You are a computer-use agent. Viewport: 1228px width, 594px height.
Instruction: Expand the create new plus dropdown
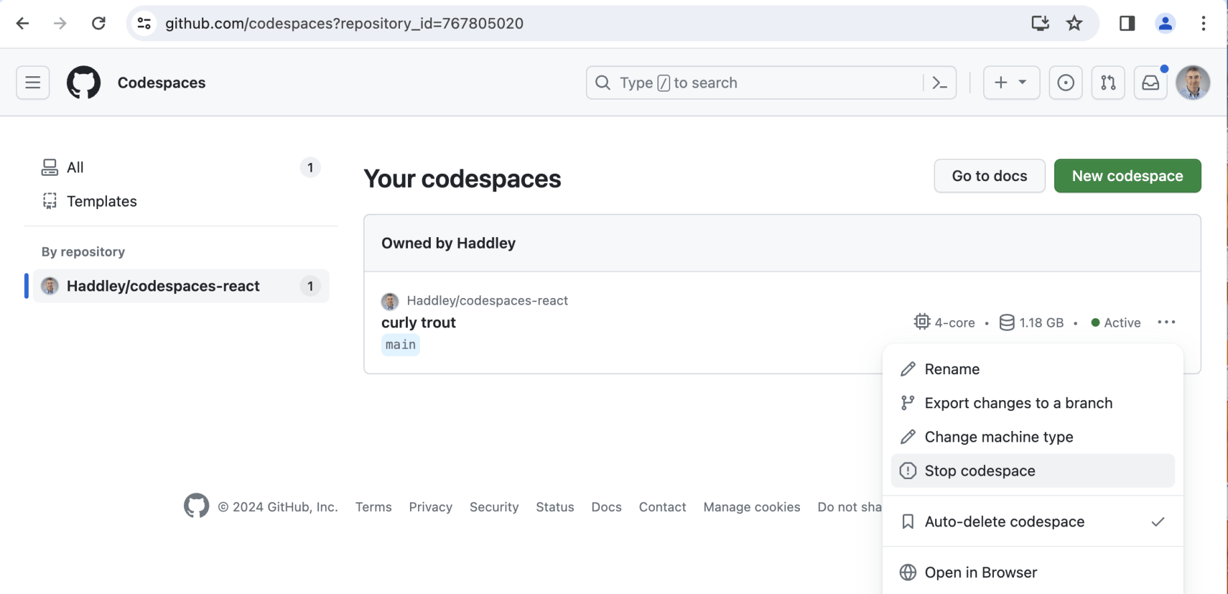click(1011, 83)
